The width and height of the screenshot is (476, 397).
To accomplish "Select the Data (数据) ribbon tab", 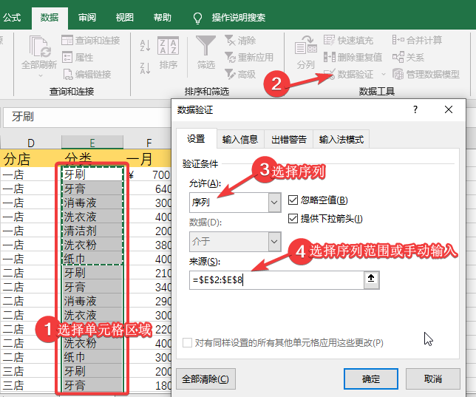I will click(50, 17).
